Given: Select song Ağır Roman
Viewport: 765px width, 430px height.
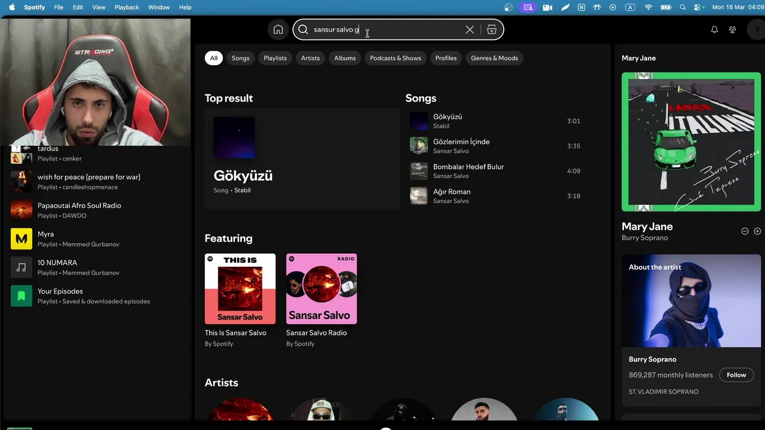Looking at the screenshot, I should [495, 196].
